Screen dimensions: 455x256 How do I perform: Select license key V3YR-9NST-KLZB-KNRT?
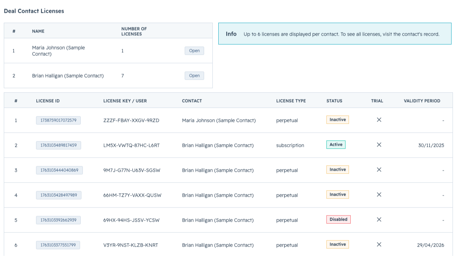point(131,245)
